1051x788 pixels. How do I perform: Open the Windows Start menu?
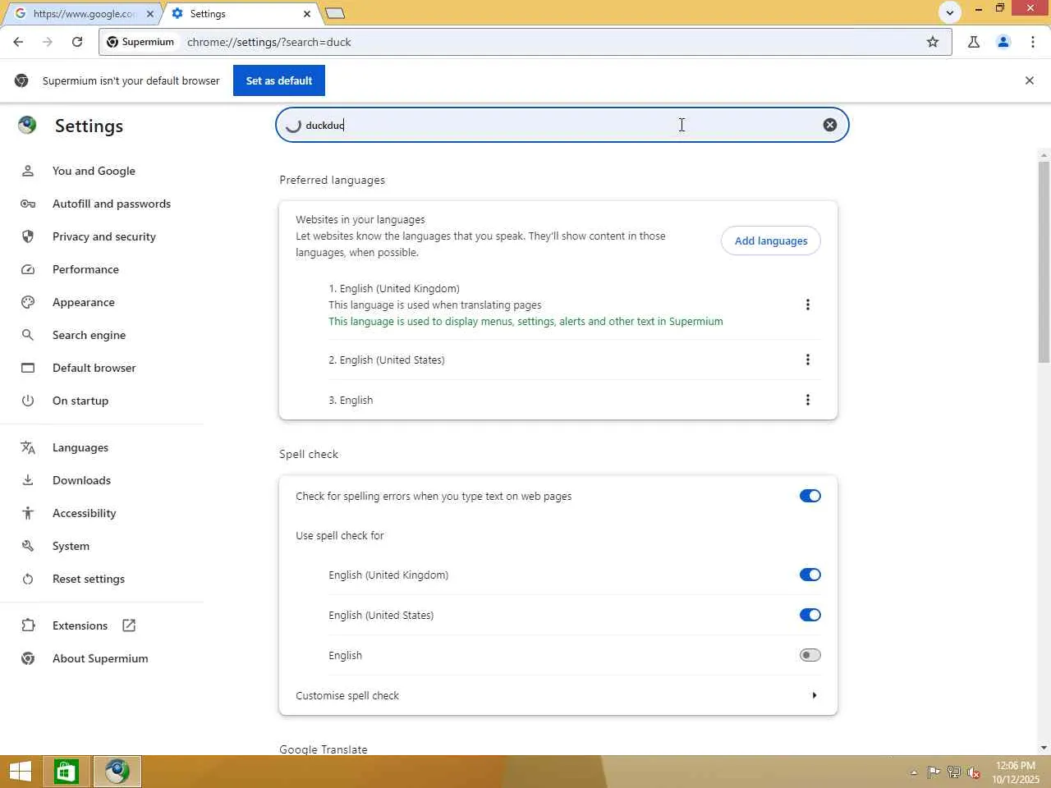pos(21,772)
